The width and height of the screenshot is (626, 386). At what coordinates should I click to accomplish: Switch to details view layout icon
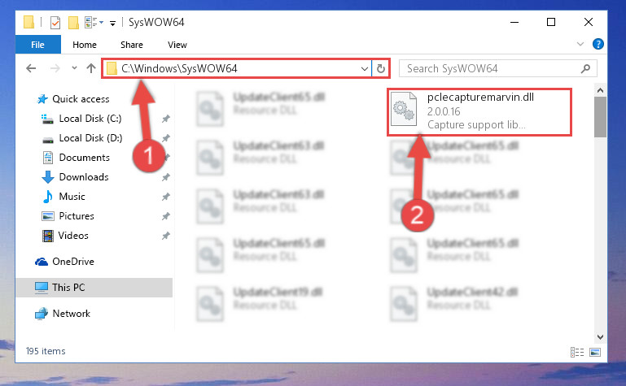[577, 352]
